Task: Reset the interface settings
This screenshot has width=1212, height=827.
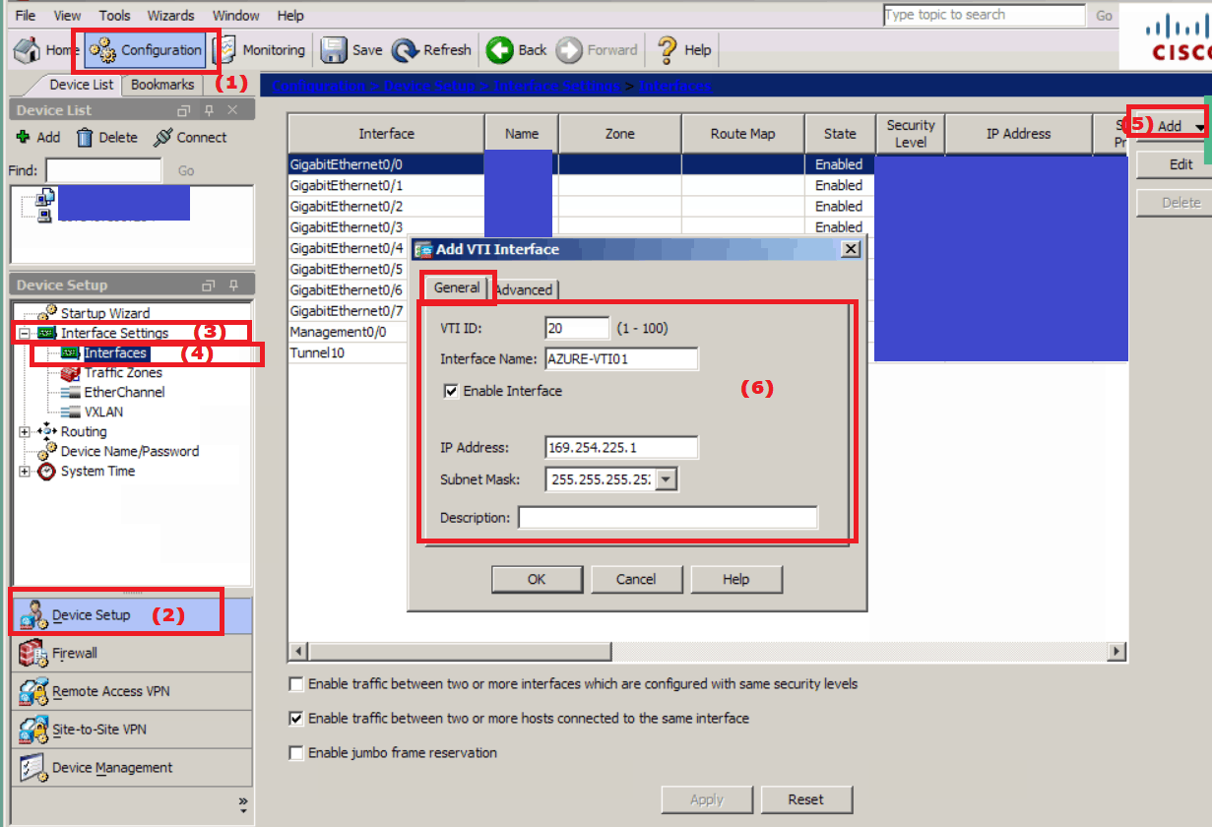Action: (806, 799)
